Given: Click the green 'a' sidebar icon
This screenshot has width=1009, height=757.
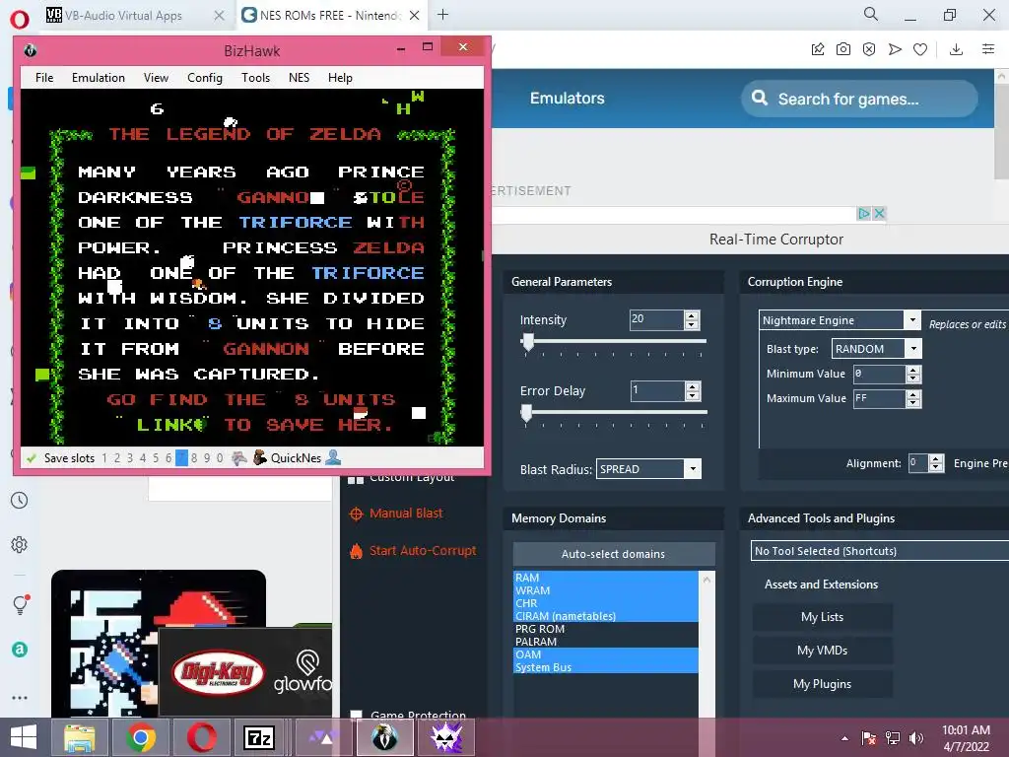Looking at the screenshot, I should coord(20,650).
